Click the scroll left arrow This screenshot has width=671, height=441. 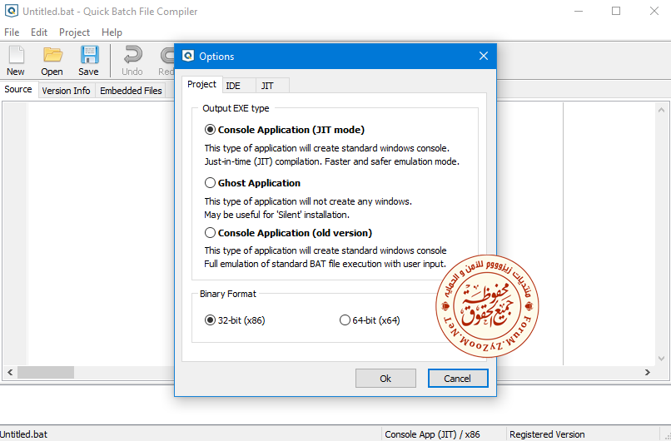[10, 372]
